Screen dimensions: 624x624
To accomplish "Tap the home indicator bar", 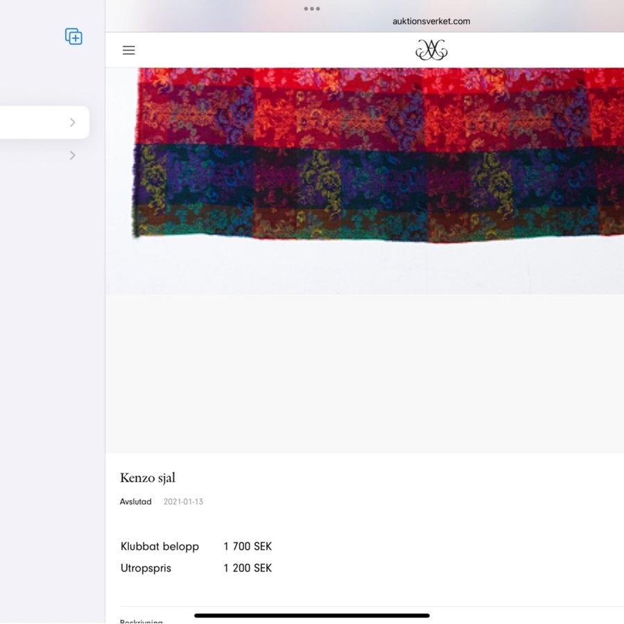I will (x=312, y=615).
